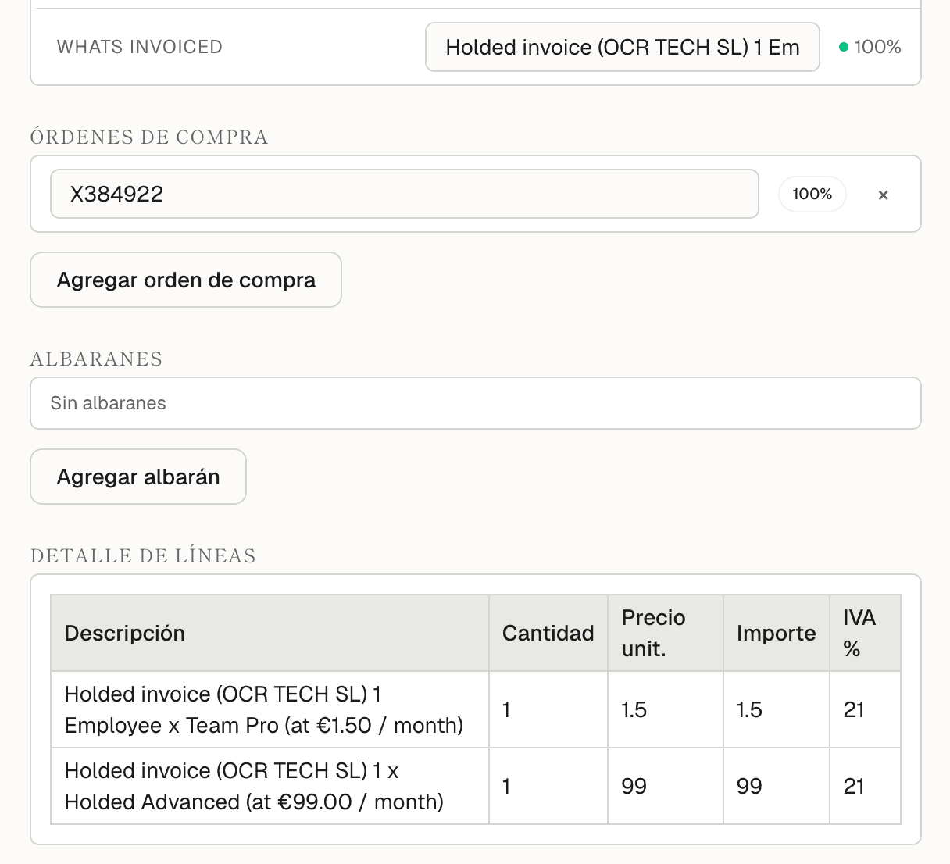950x864 pixels.
Task: Click the ALBARANES section heading
Action: [x=97, y=359]
